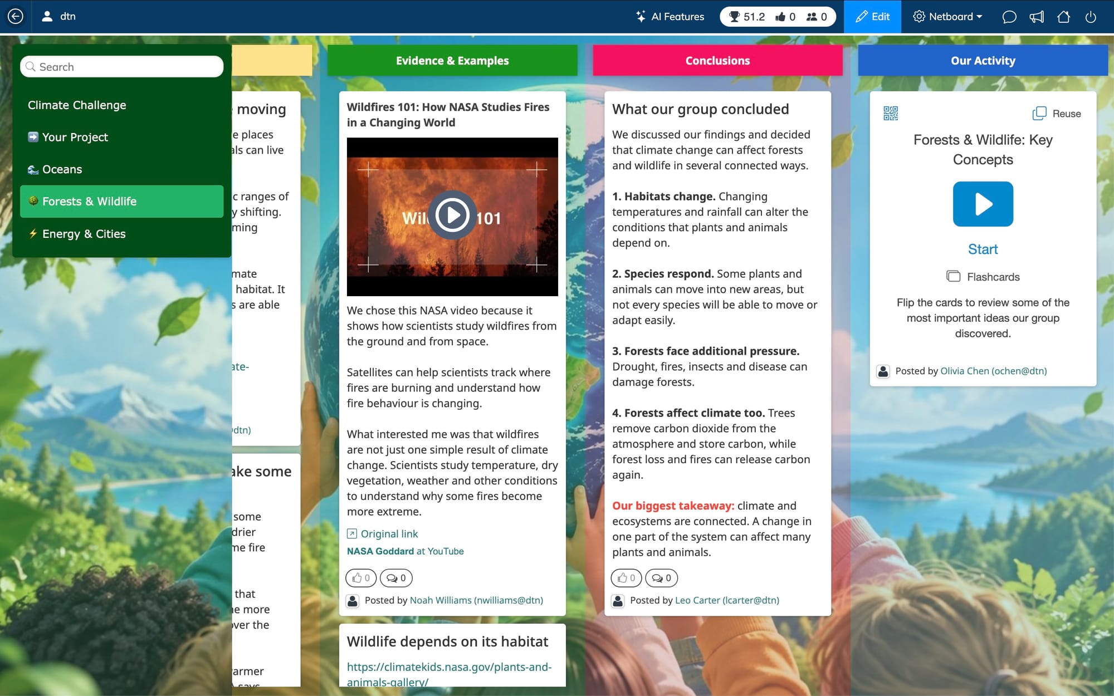The height and width of the screenshot is (696, 1114).
Task: Open Noah Williams author link
Action: tap(476, 600)
